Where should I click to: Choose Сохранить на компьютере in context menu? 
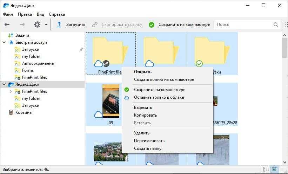point(167,90)
